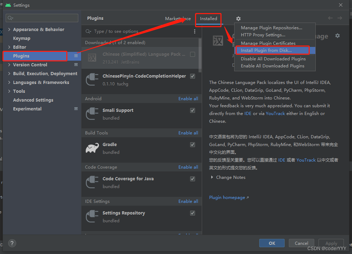The height and width of the screenshot is (254, 352).
Task: Select the Gradle elephant plugin icon
Action: click(x=92, y=148)
